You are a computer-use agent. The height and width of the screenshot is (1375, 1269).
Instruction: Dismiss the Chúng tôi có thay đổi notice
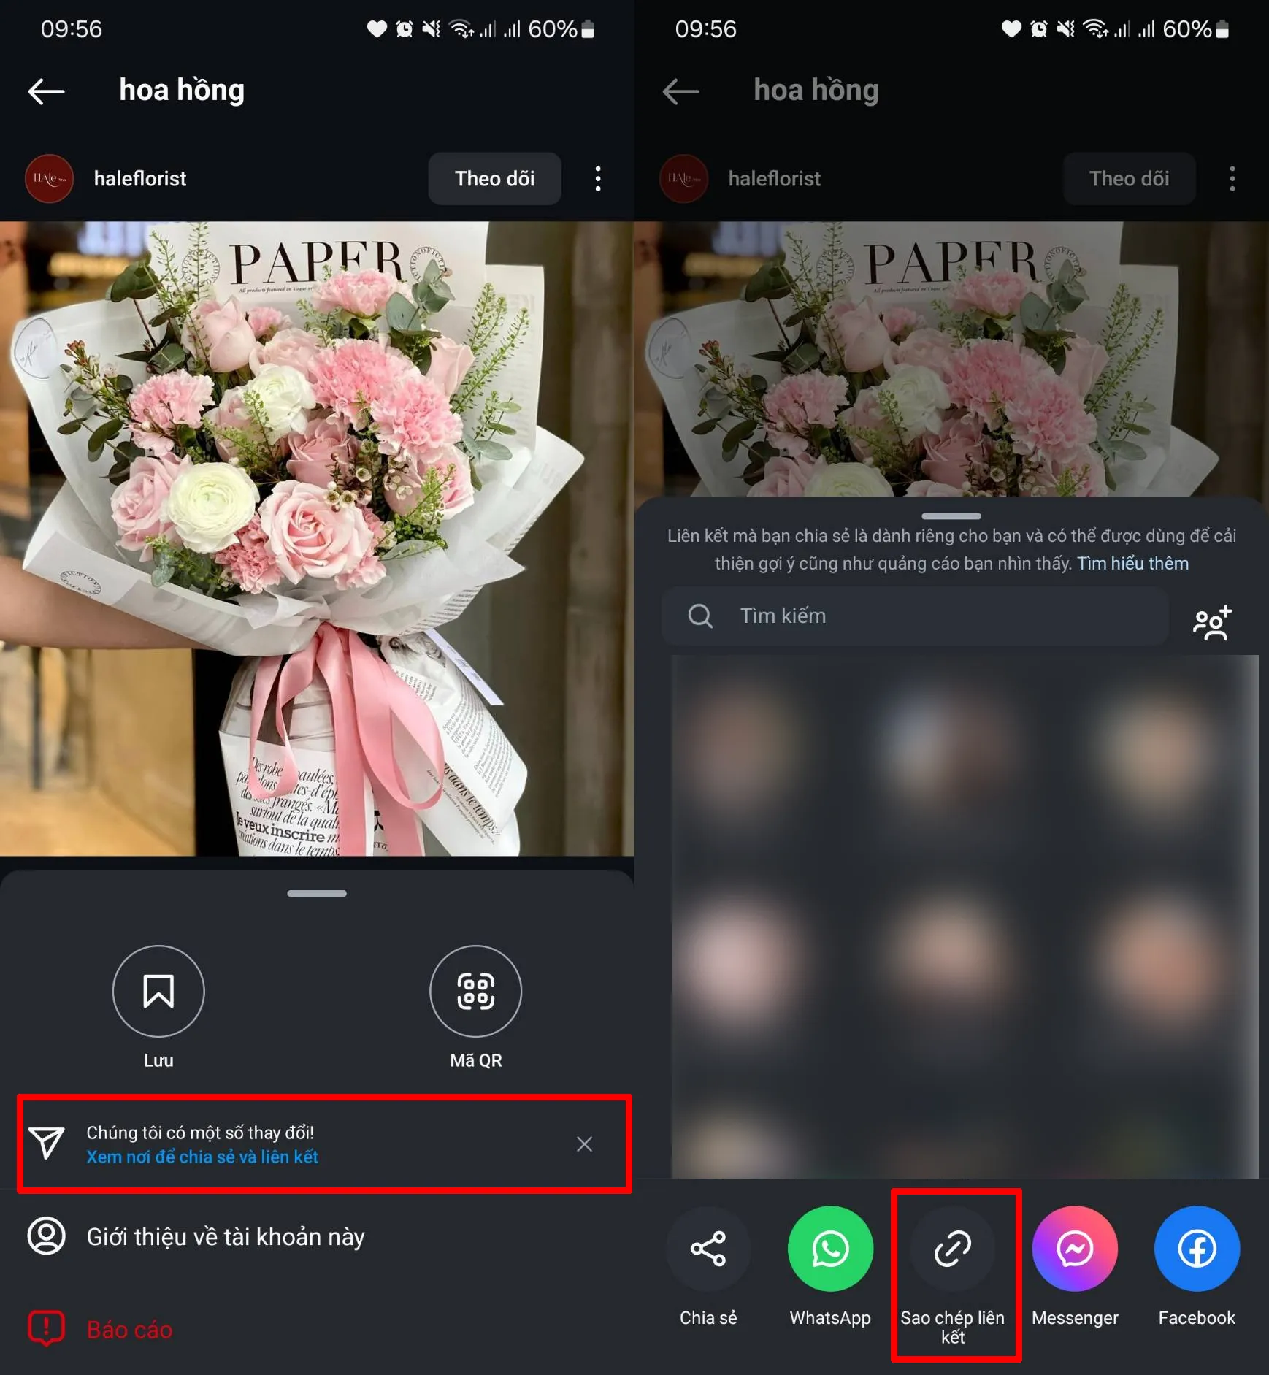click(x=584, y=1144)
